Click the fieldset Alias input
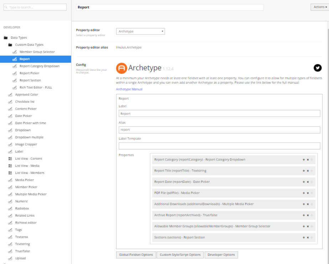The height and width of the screenshot is (264, 329). click(x=219, y=130)
